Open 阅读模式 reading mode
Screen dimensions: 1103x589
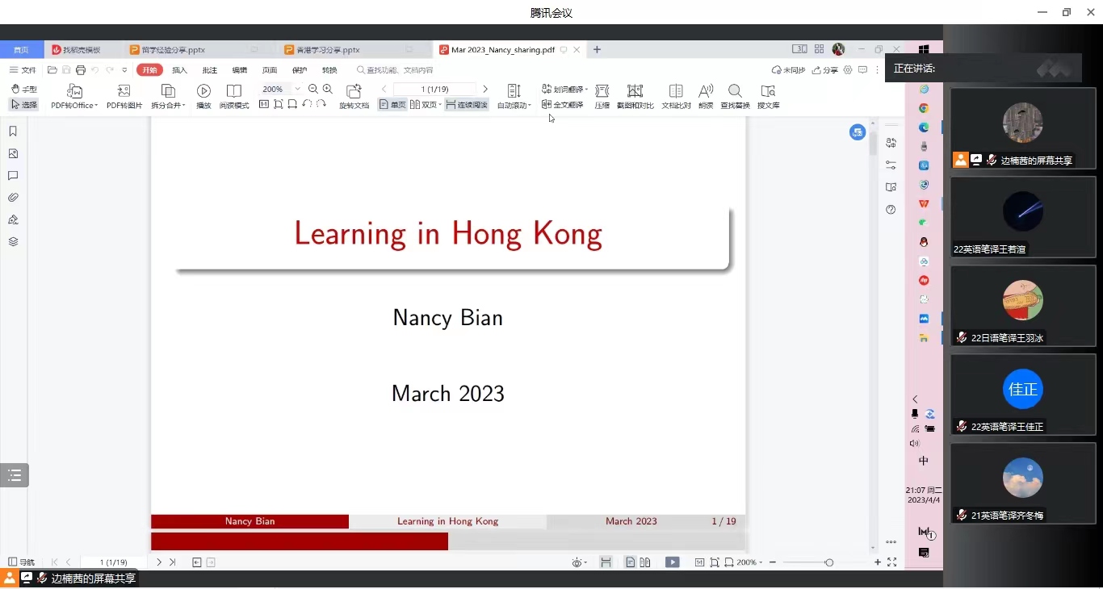click(x=234, y=91)
